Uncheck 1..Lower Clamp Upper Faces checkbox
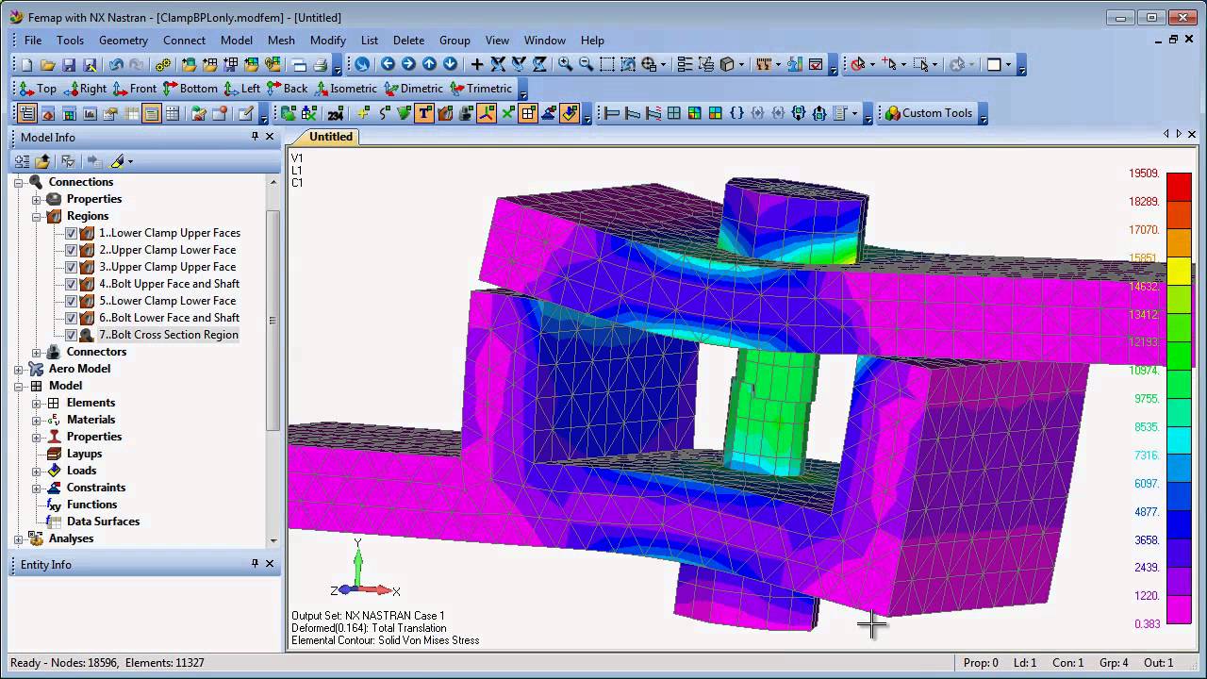Viewport: 1207px width, 679px height. [71, 233]
